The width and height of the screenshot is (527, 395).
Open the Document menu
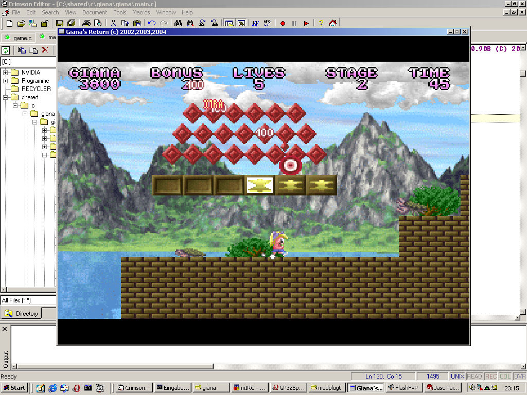point(95,12)
